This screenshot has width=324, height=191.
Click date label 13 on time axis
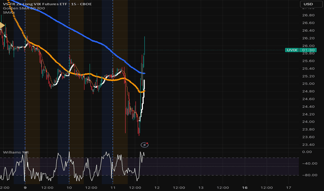(201, 188)
